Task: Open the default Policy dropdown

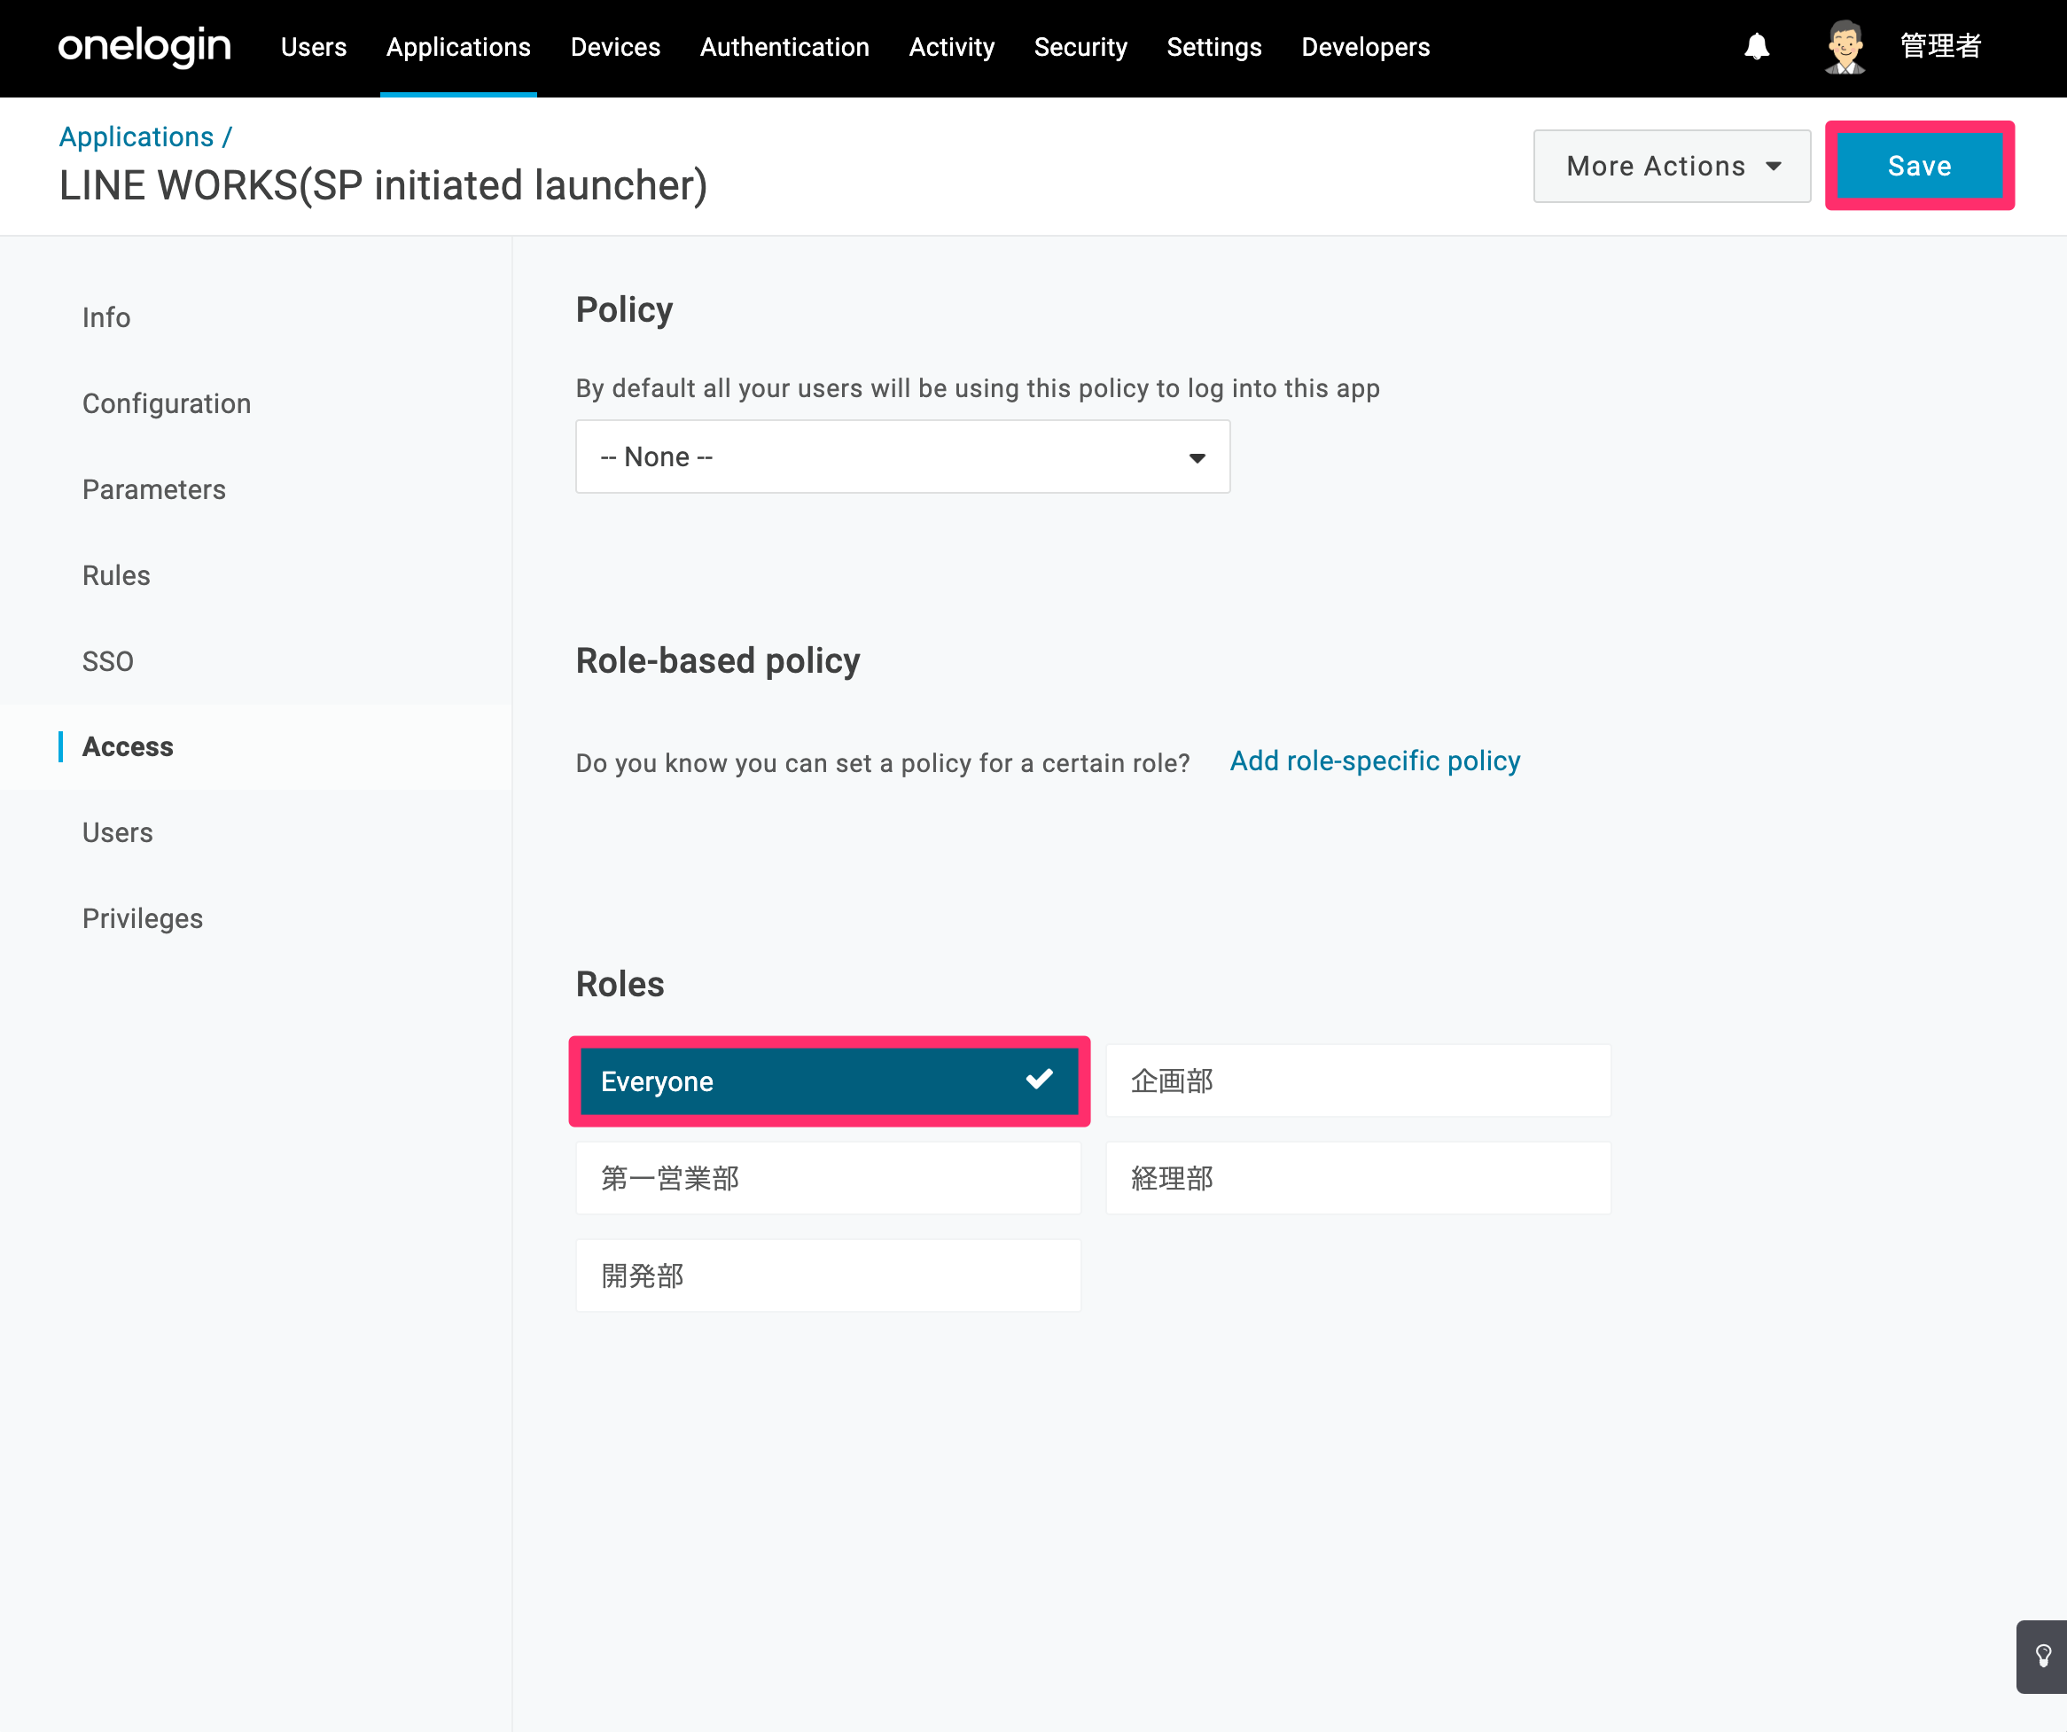Action: point(902,456)
